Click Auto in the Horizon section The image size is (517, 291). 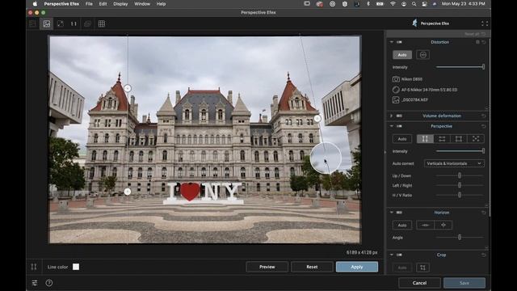402,225
